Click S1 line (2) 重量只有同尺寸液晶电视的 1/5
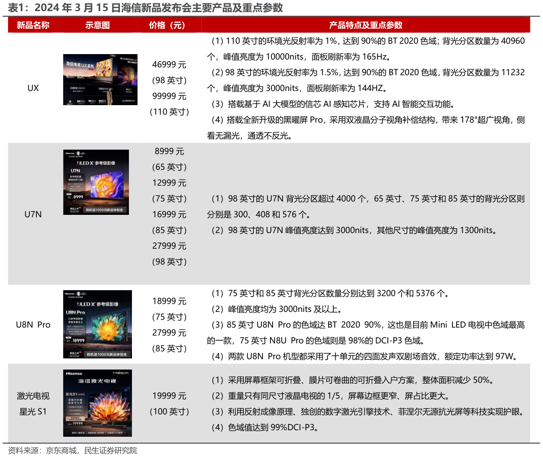This screenshot has height=457, width=543. coord(331,396)
